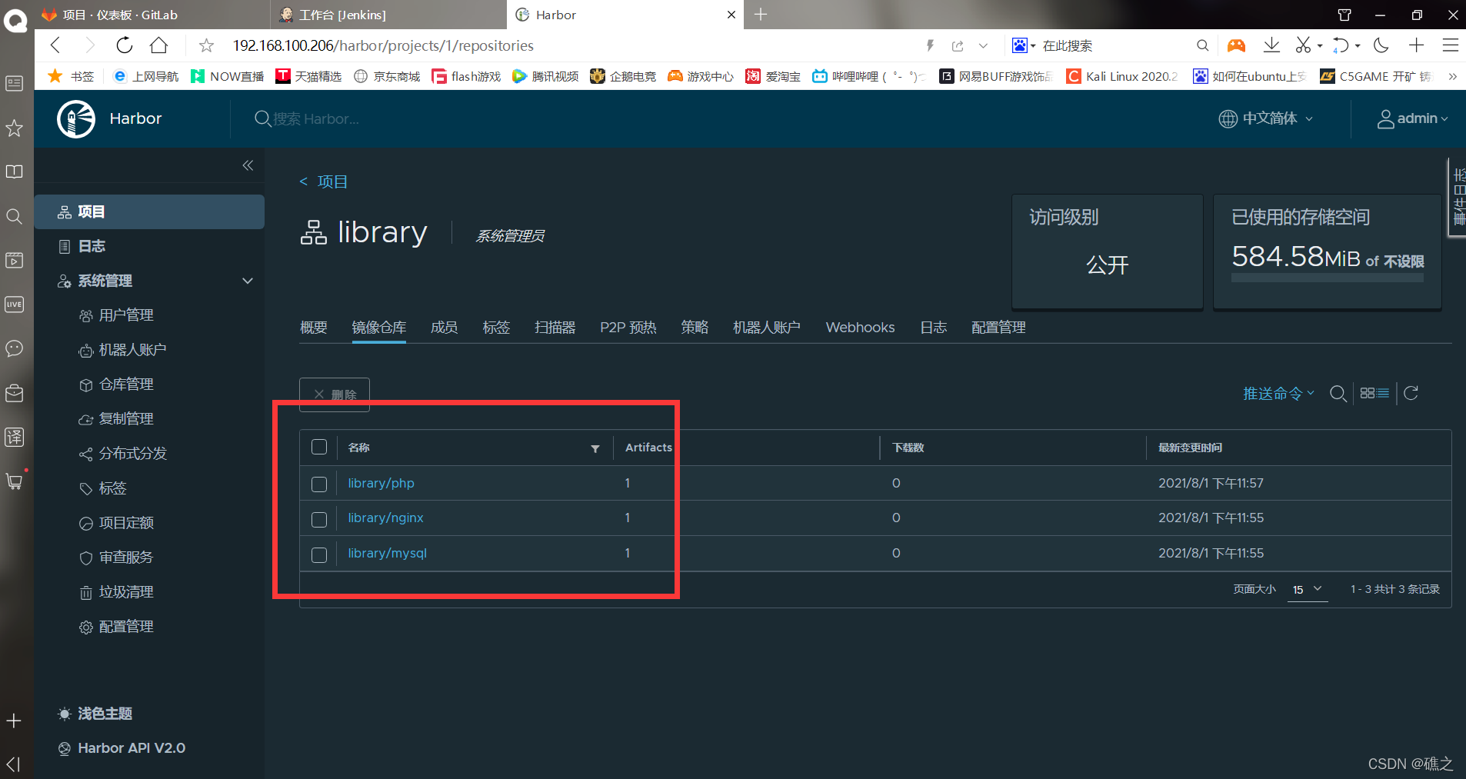Open browser scissors screenshot tool
This screenshot has height=779, width=1466.
[1303, 45]
